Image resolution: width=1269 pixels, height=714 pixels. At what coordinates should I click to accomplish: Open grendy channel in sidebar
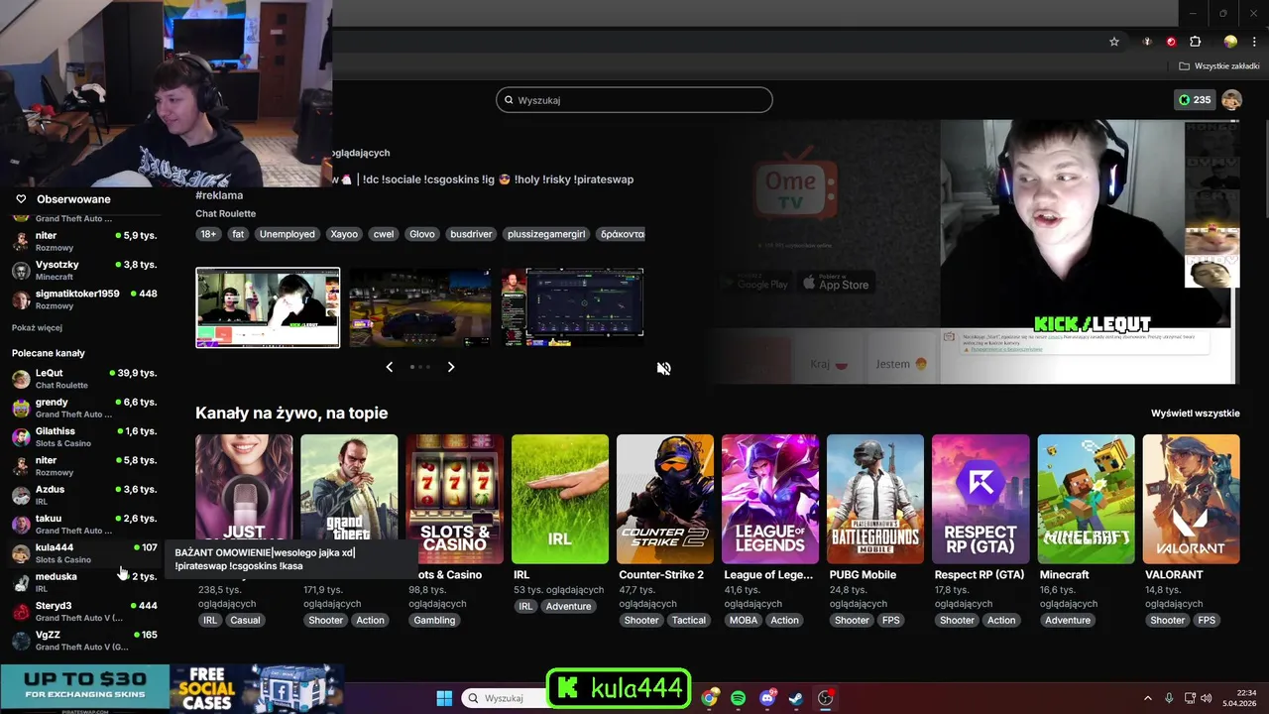pyautogui.click(x=84, y=408)
